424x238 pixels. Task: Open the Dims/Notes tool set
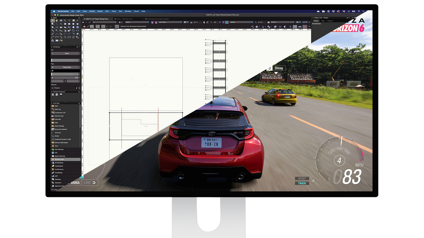(65, 172)
